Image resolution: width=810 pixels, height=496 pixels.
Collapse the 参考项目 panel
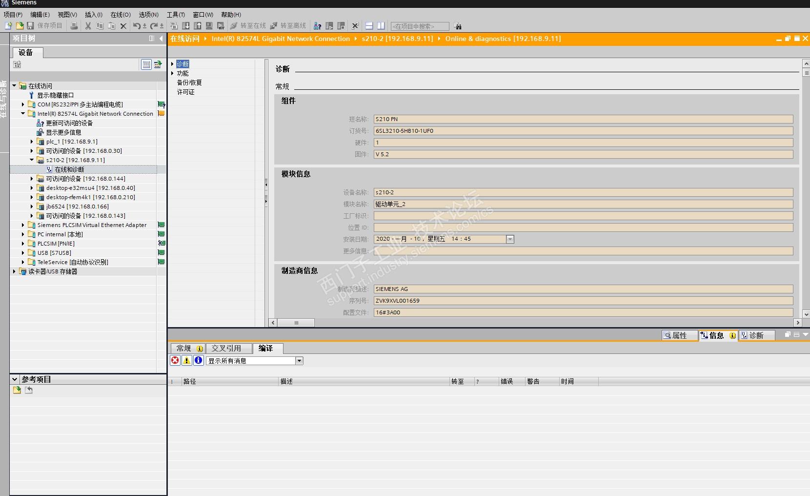[x=15, y=379]
